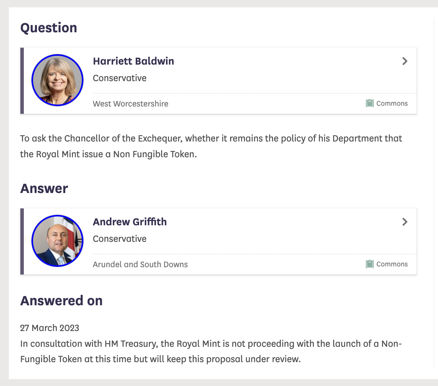Click Andrew Griffith's profile photo
The image size is (438, 386).
[x=58, y=241]
